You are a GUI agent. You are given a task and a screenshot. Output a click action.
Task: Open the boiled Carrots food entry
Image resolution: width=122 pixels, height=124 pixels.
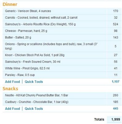pyautogui.click(x=41, y=18)
